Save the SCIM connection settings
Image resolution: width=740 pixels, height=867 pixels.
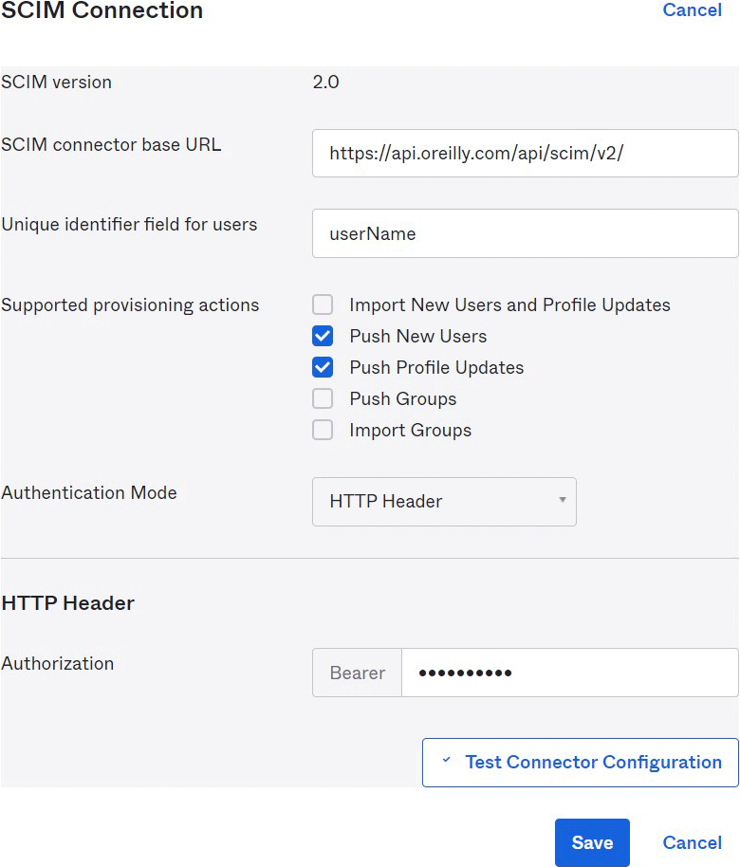click(592, 842)
